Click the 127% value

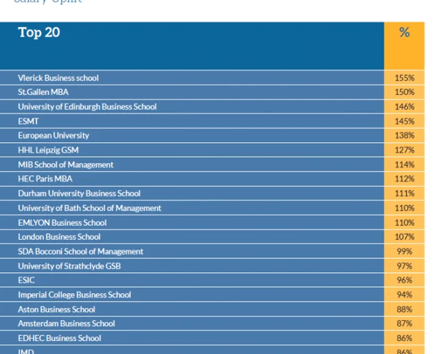pyautogui.click(x=404, y=150)
